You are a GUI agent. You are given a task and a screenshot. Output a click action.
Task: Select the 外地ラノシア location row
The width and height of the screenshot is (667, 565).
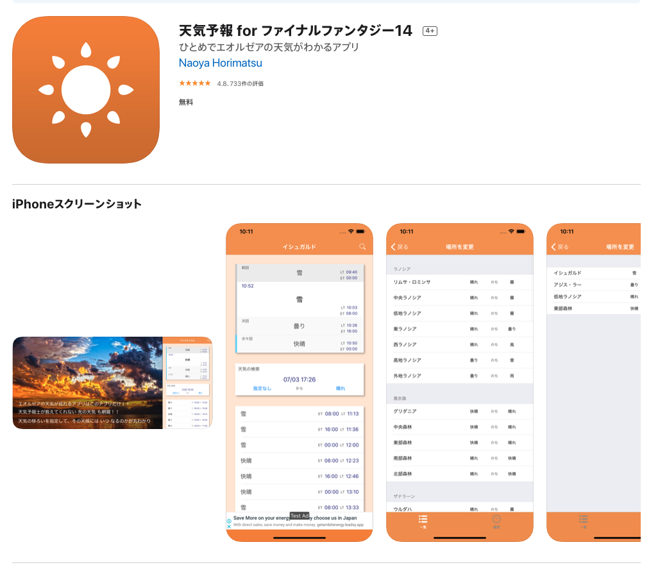coord(459,376)
